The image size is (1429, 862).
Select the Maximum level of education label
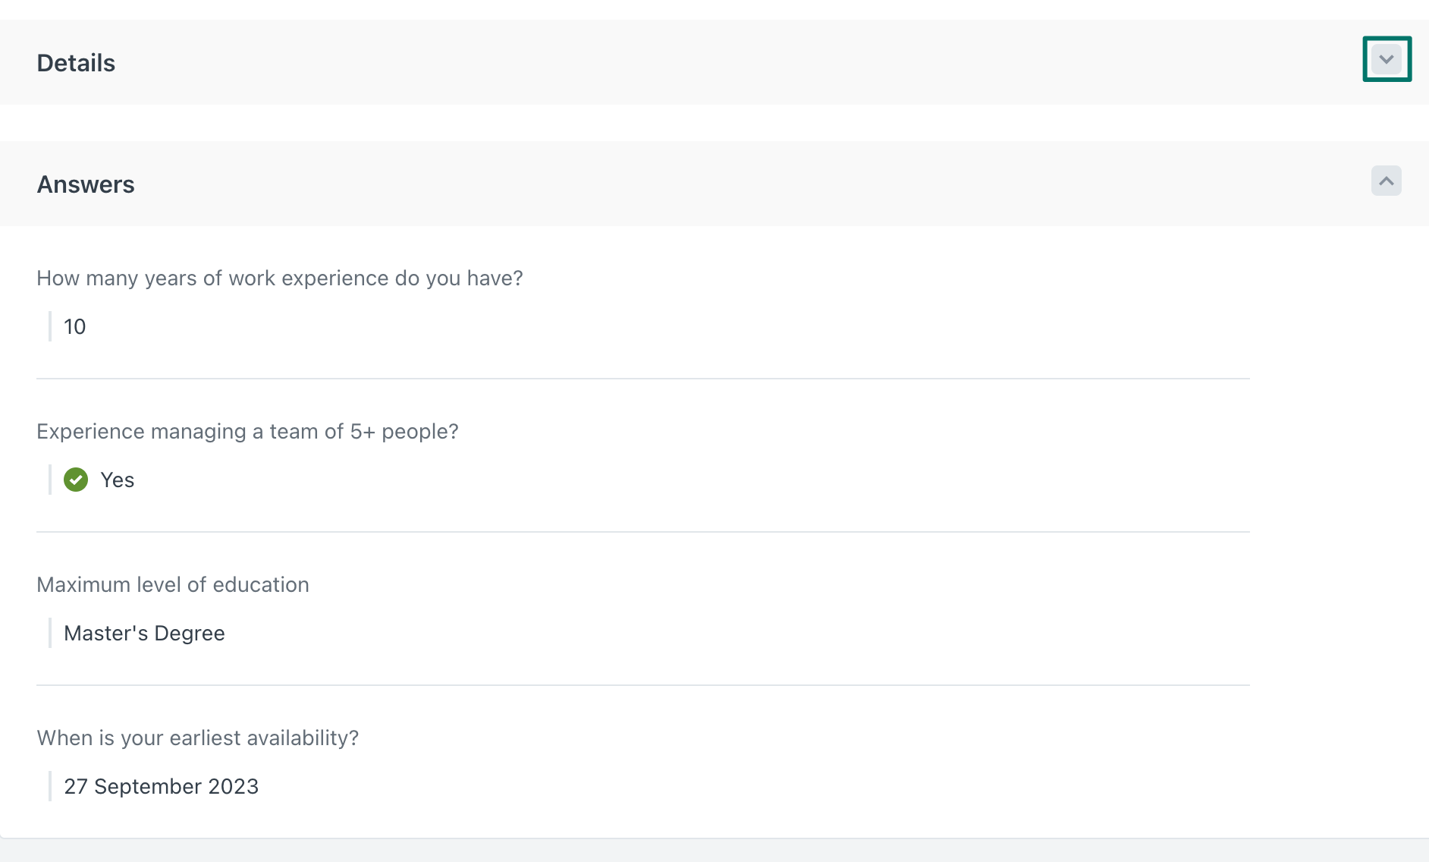(x=172, y=584)
